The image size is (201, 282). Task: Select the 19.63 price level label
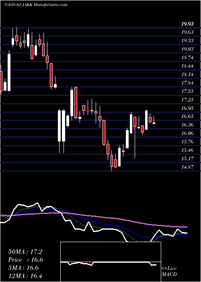coord(188,32)
